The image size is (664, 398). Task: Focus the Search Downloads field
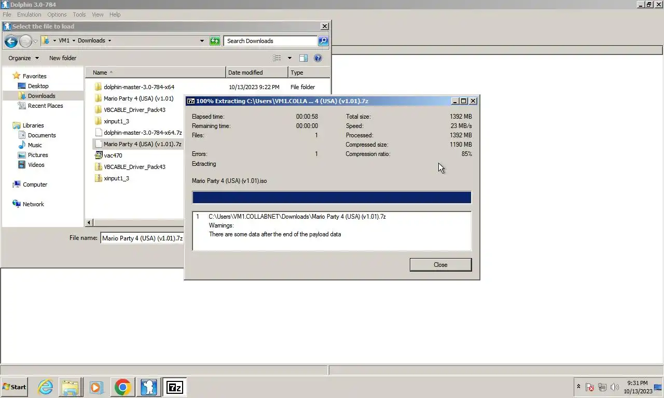270,41
